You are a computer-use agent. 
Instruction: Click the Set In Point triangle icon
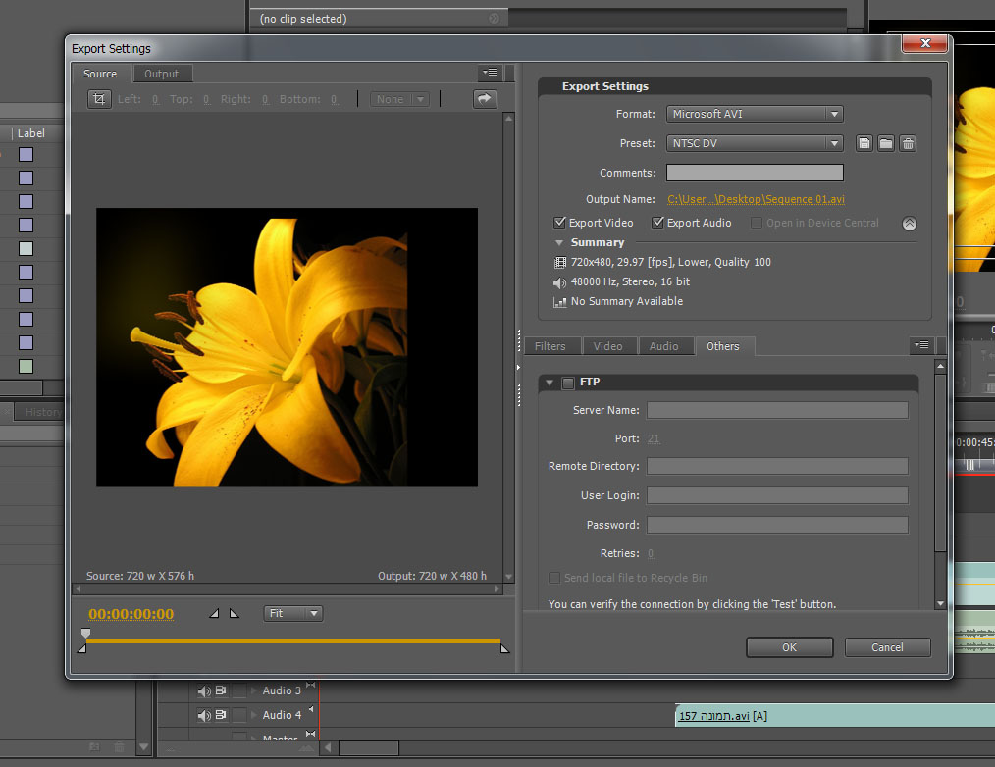(x=214, y=614)
